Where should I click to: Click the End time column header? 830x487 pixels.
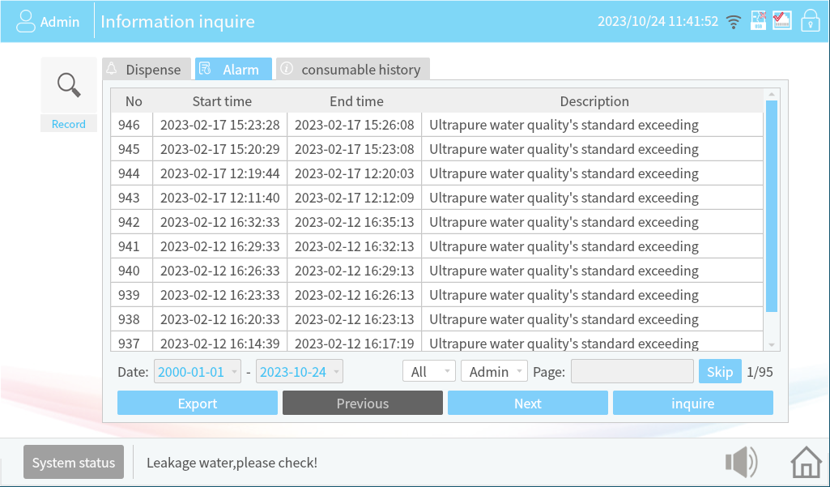(356, 101)
